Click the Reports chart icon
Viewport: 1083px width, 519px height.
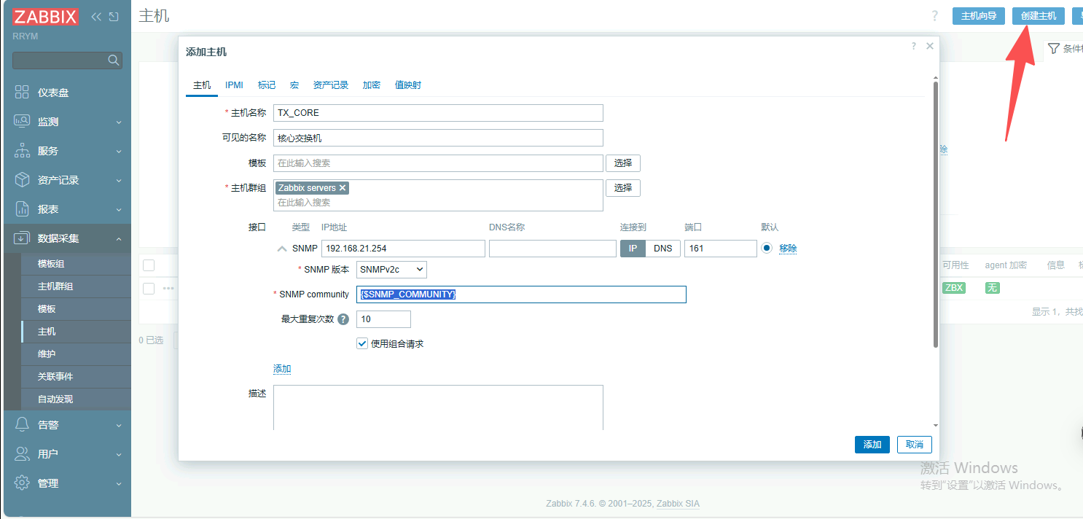(22, 209)
